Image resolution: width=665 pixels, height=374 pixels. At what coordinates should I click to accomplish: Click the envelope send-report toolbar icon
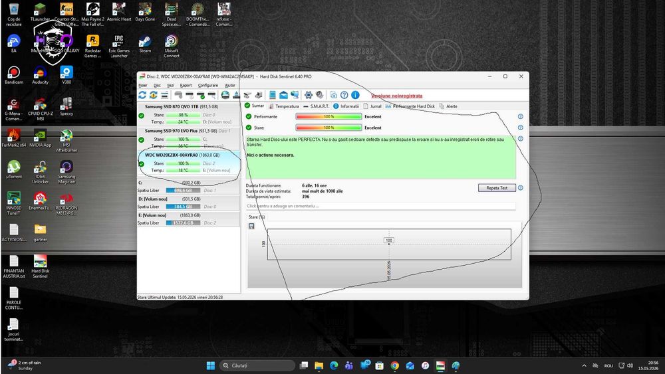pos(283,95)
